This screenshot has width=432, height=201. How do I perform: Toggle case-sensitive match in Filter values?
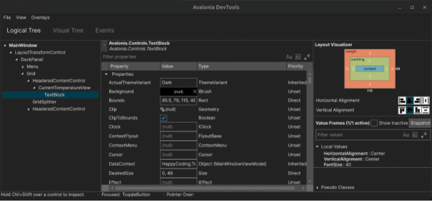pyautogui.click(x=406, y=135)
